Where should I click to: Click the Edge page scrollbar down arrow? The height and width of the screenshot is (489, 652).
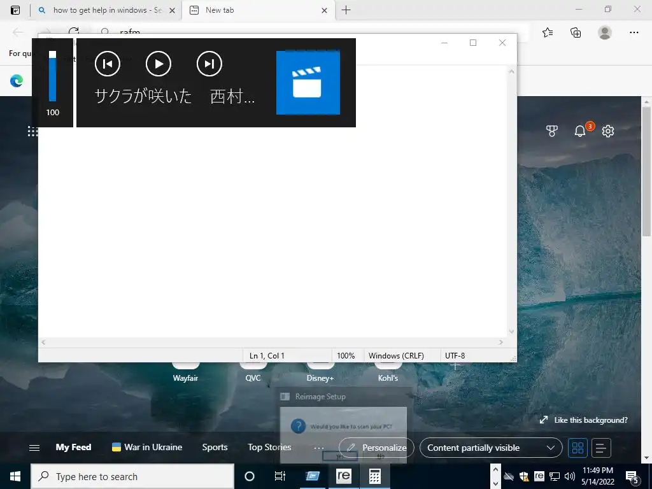(646, 458)
